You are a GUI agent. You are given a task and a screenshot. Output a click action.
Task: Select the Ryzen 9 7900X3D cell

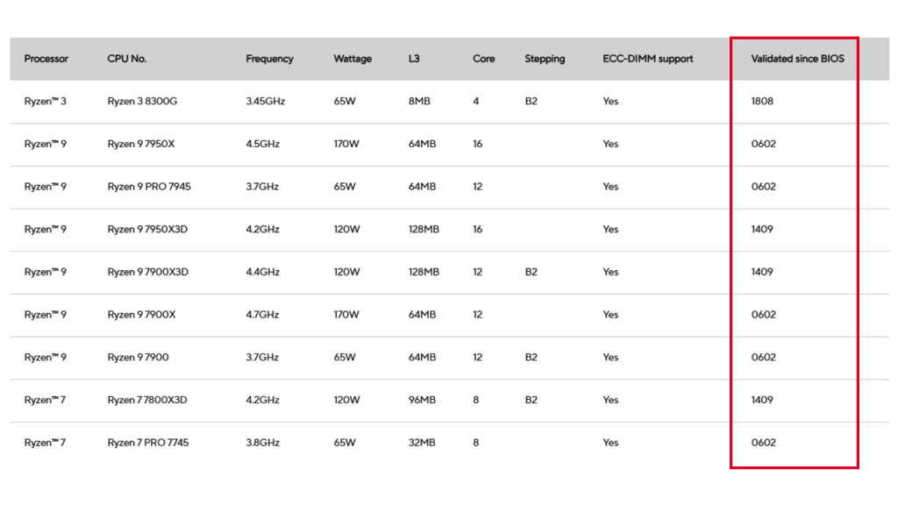tap(147, 272)
